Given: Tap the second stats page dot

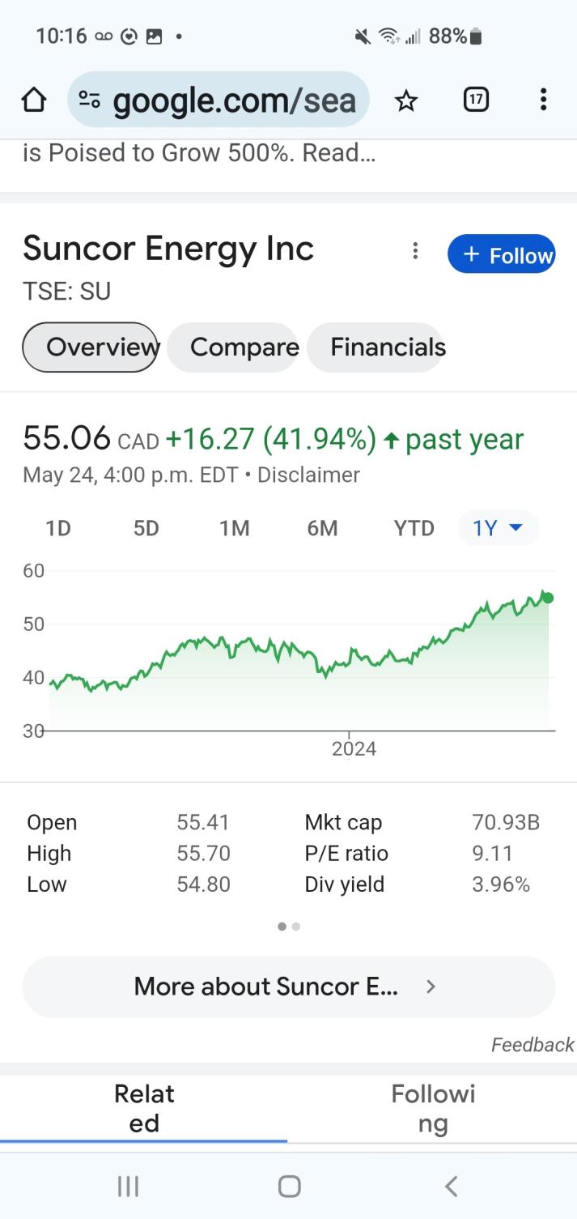Looking at the screenshot, I should (296, 927).
